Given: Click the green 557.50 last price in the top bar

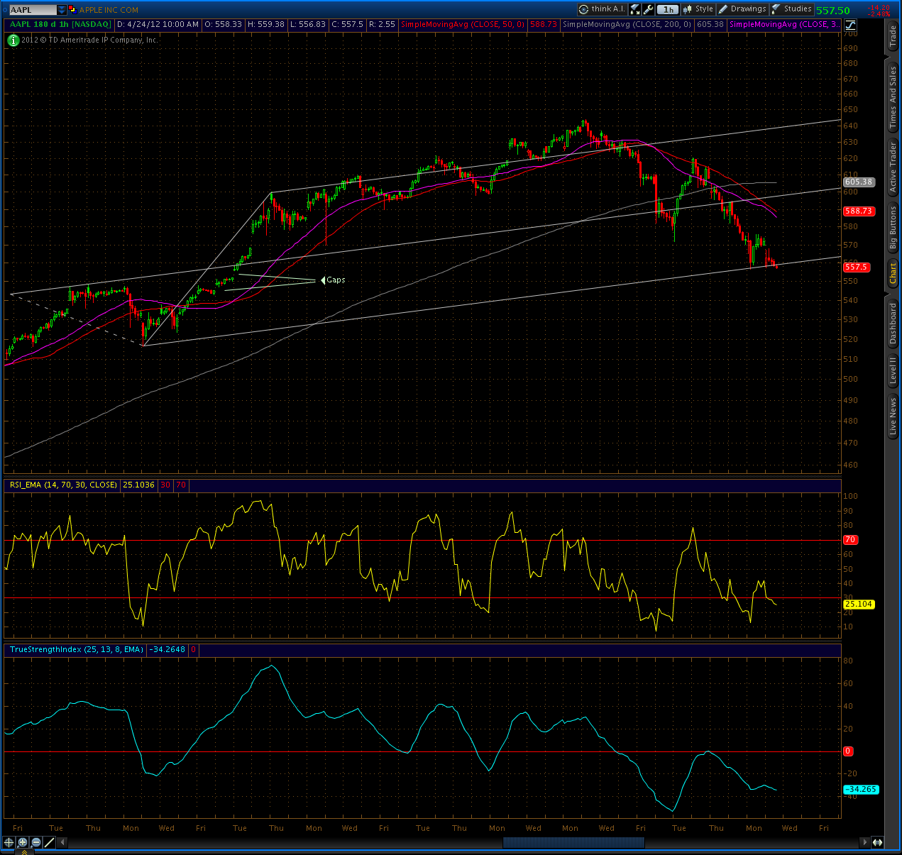Looking at the screenshot, I should click(833, 11).
